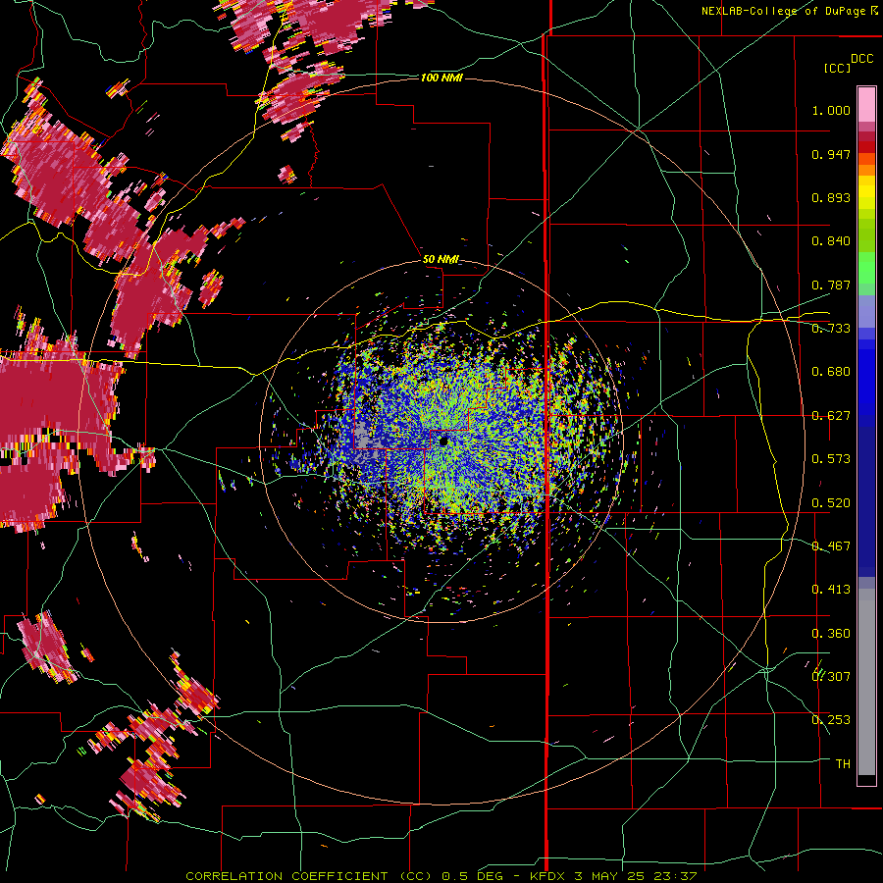Click the 0.573 scale value
Screen dimensions: 883x883
(x=831, y=459)
